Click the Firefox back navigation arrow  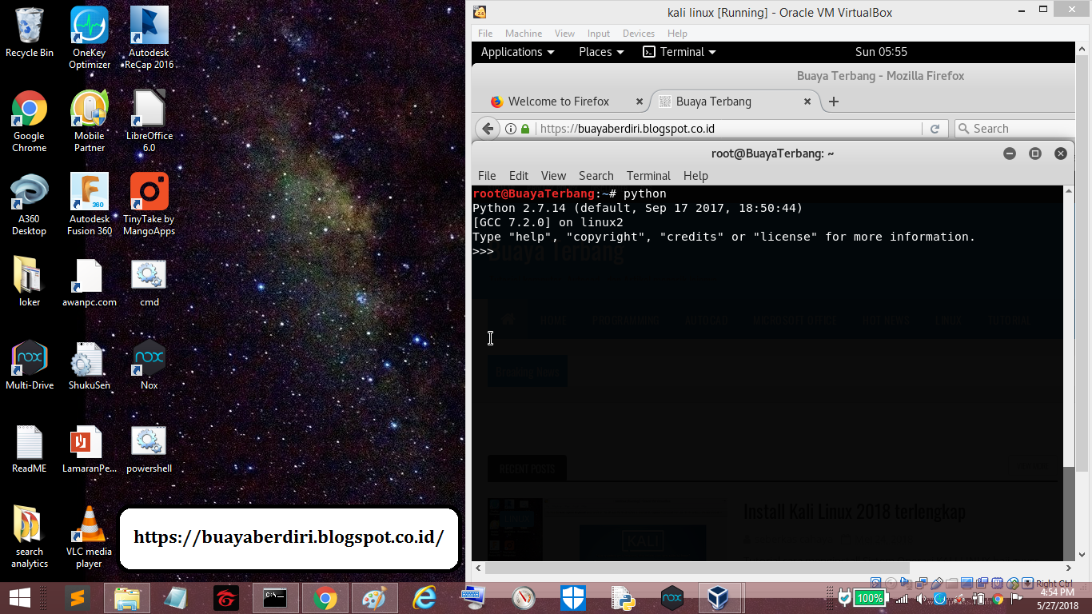(x=488, y=128)
